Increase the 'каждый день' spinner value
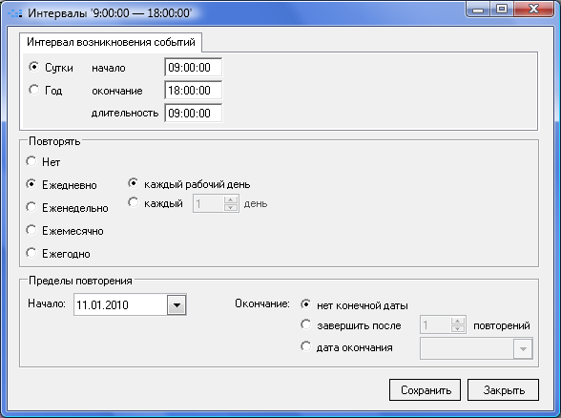 [x=231, y=199]
